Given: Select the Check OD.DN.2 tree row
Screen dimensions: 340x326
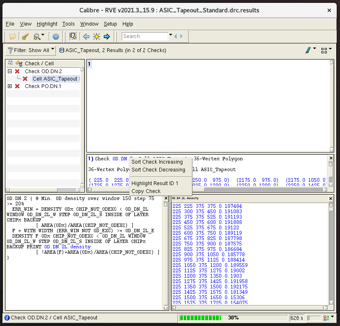Looking at the screenshot, I should (x=43, y=71).
